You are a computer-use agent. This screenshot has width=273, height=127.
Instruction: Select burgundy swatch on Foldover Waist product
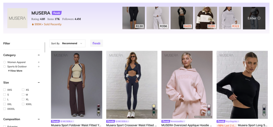(99, 106)
